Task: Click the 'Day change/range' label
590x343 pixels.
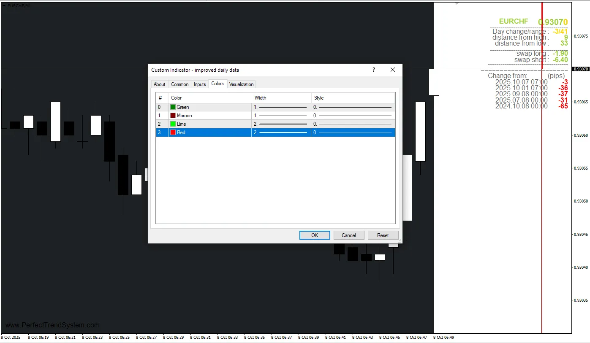Action: click(x=521, y=32)
